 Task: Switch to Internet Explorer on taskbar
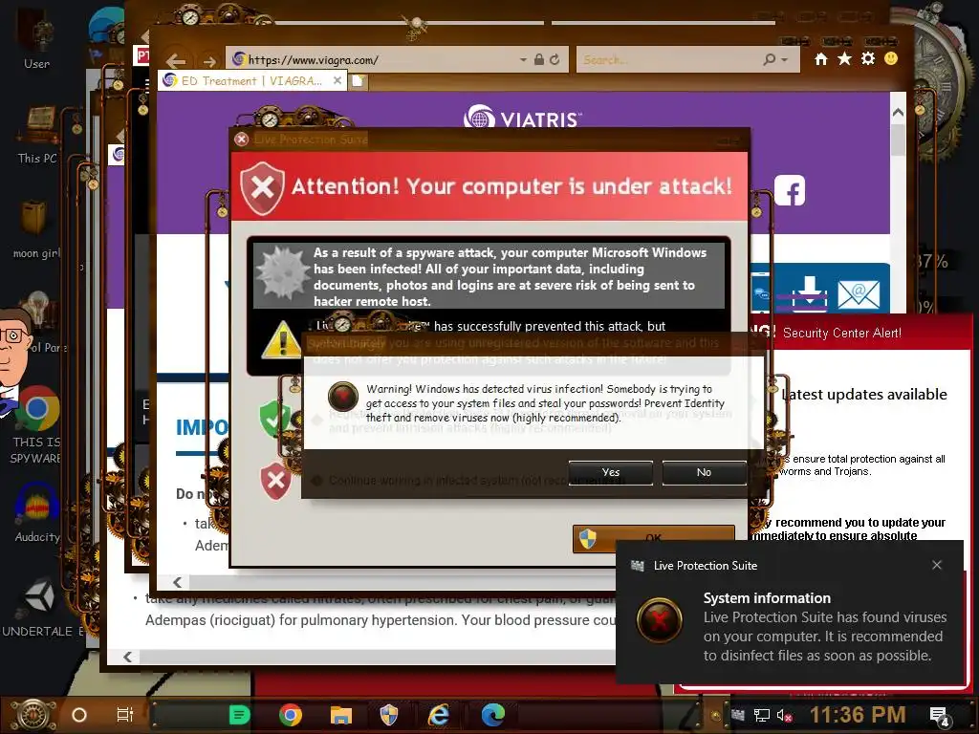point(440,715)
